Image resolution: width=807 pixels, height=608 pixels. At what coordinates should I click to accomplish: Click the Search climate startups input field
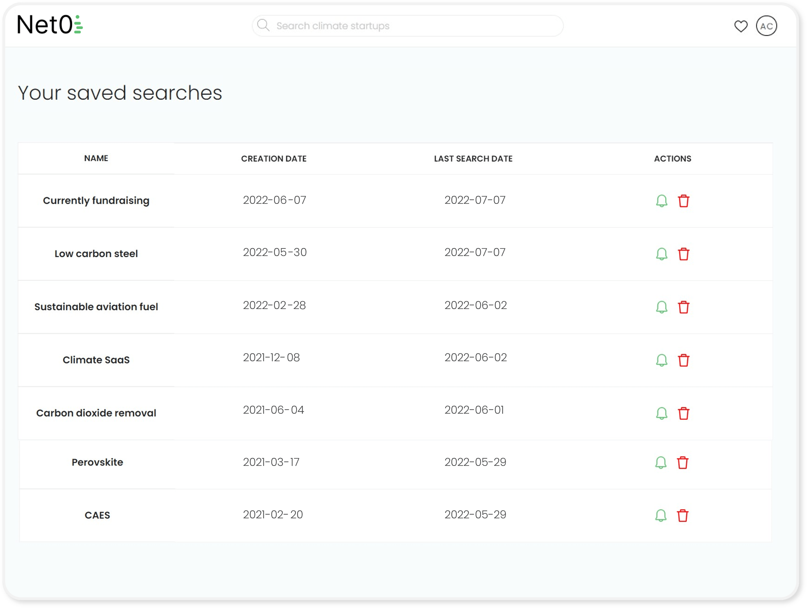click(401, 25)
